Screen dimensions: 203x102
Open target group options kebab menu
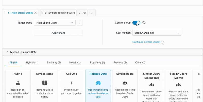[x=80, y=23]
